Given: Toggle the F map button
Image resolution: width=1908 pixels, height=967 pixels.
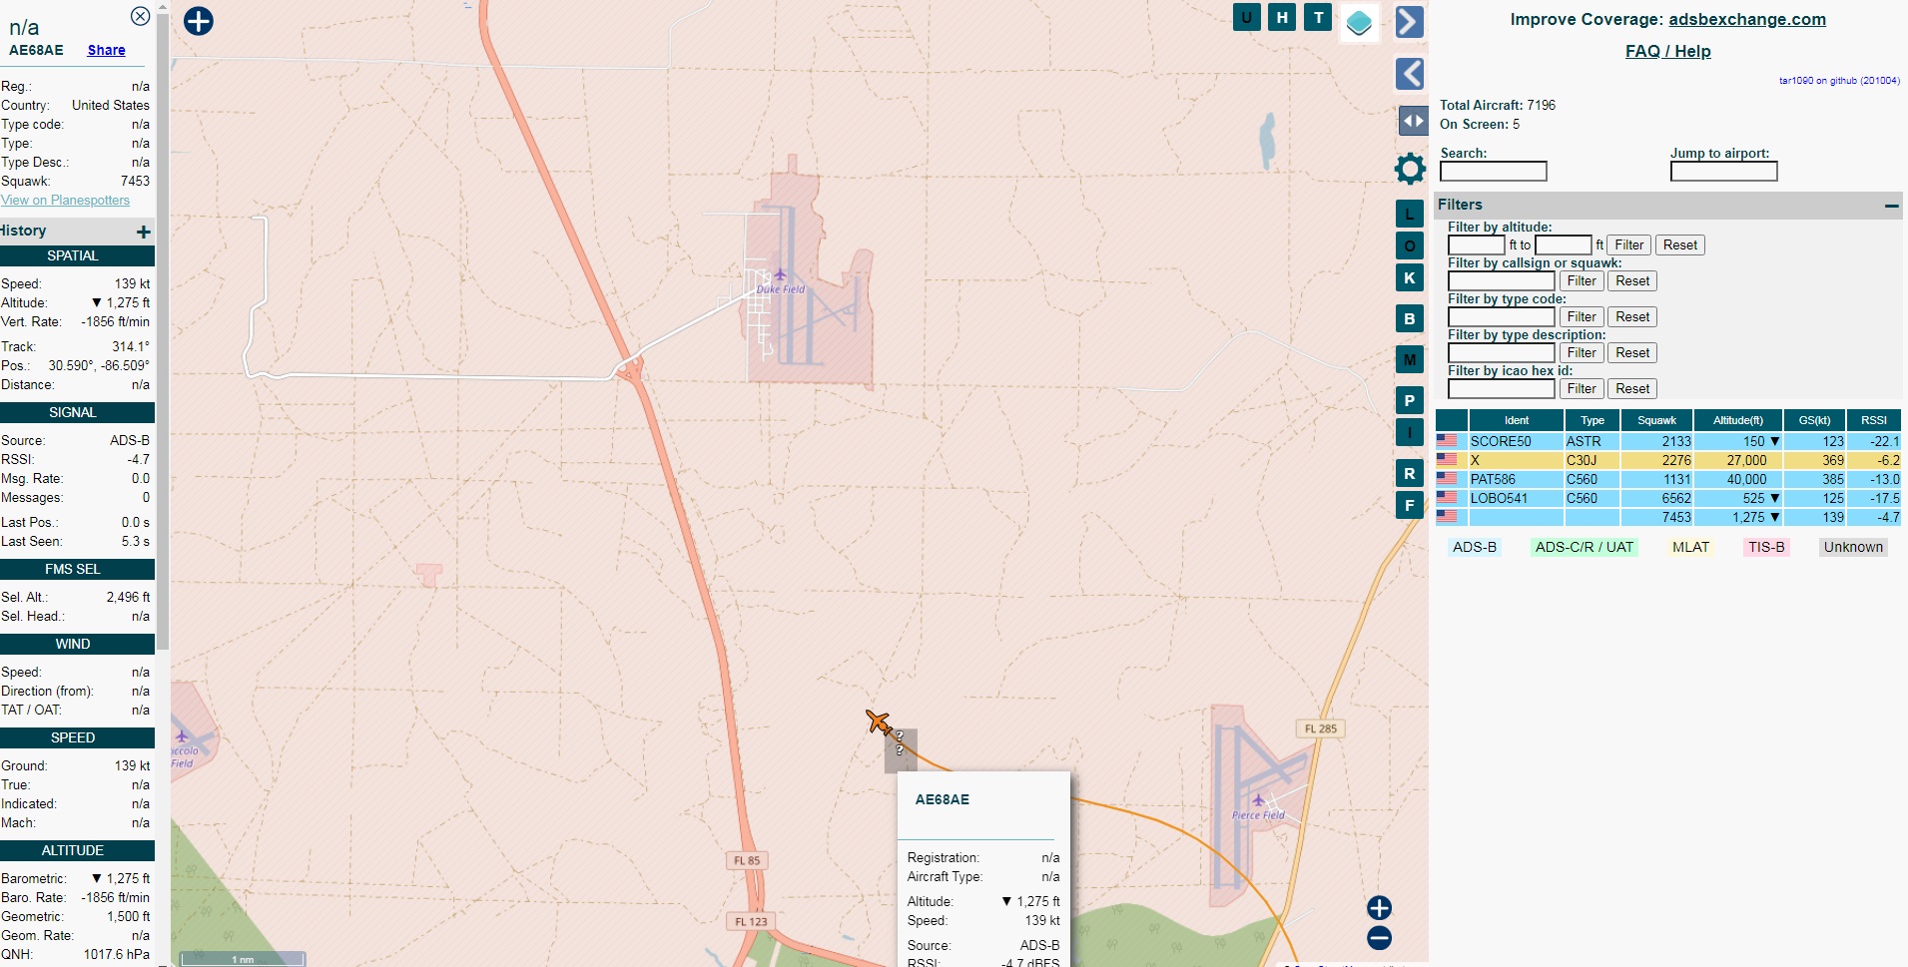Looking at the screenshot, I should pyautogui.click(x=1409, y=505).
